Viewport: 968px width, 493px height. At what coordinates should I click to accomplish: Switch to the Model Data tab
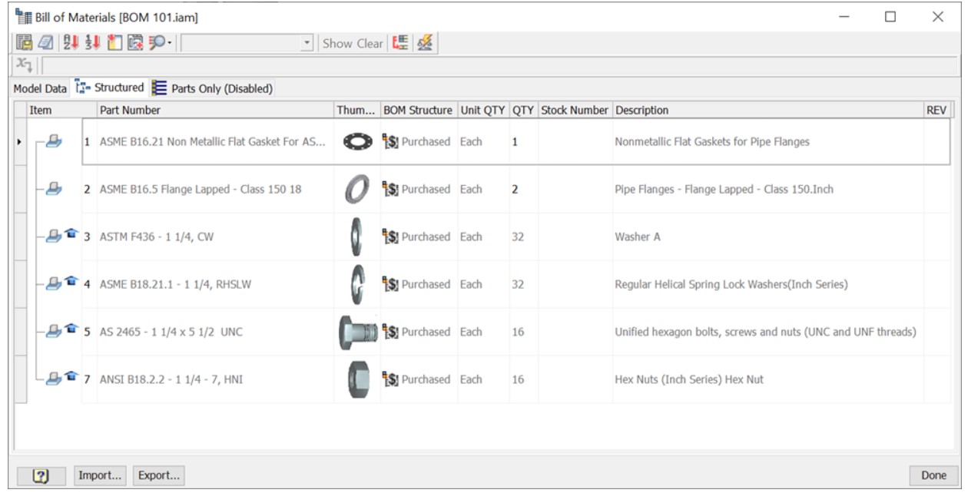[x=40, y=88]
